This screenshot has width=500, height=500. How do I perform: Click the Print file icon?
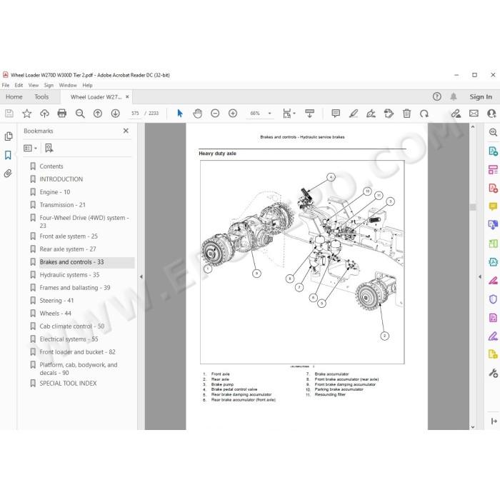(62, 113)
